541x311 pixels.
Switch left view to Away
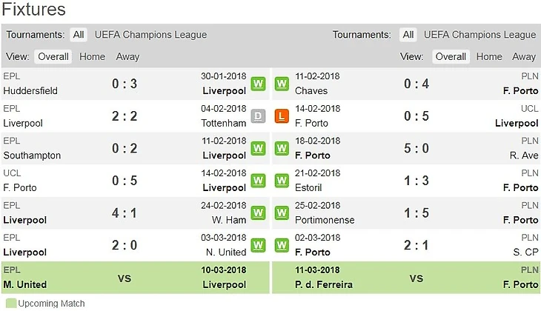127,56
